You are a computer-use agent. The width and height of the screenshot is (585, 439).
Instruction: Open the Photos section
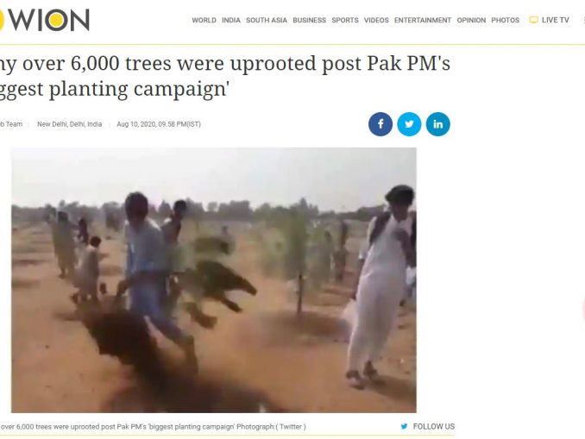[505, 20]
